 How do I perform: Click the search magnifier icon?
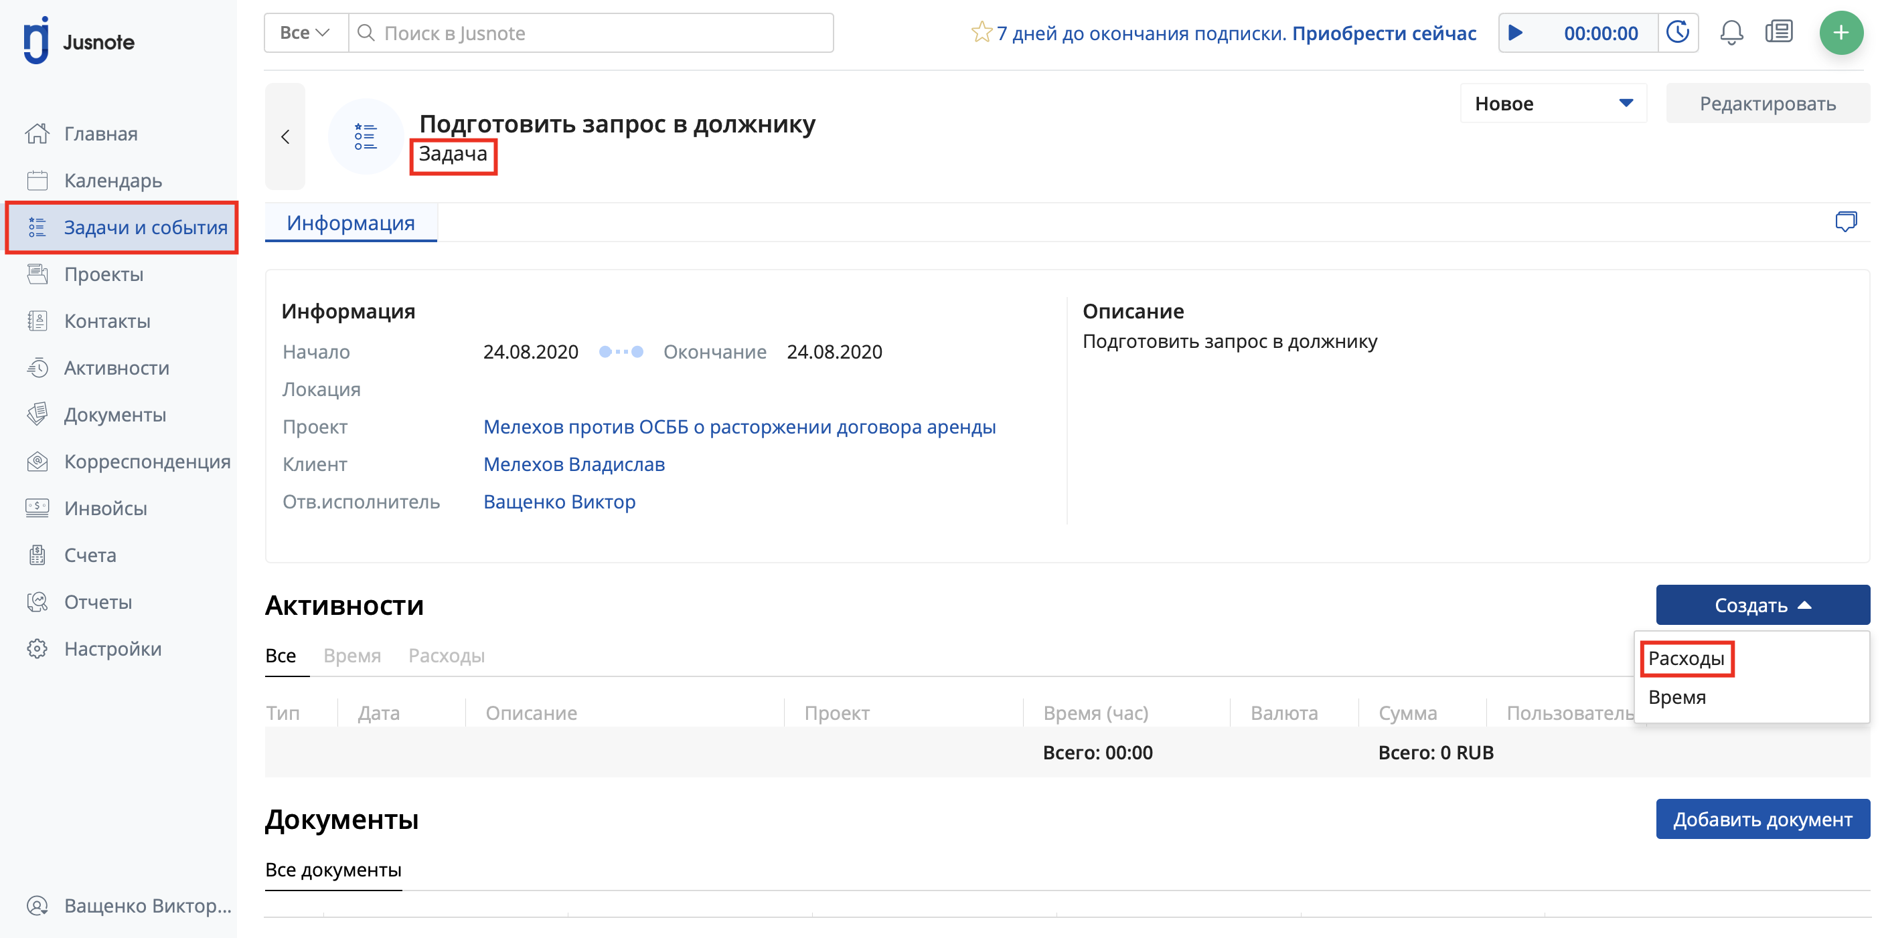[x=366, y=33]
